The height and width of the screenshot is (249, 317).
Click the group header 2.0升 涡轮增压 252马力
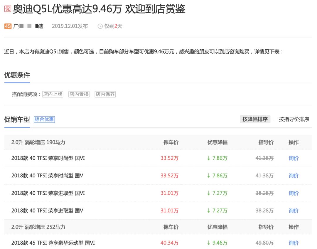(38, 227)
